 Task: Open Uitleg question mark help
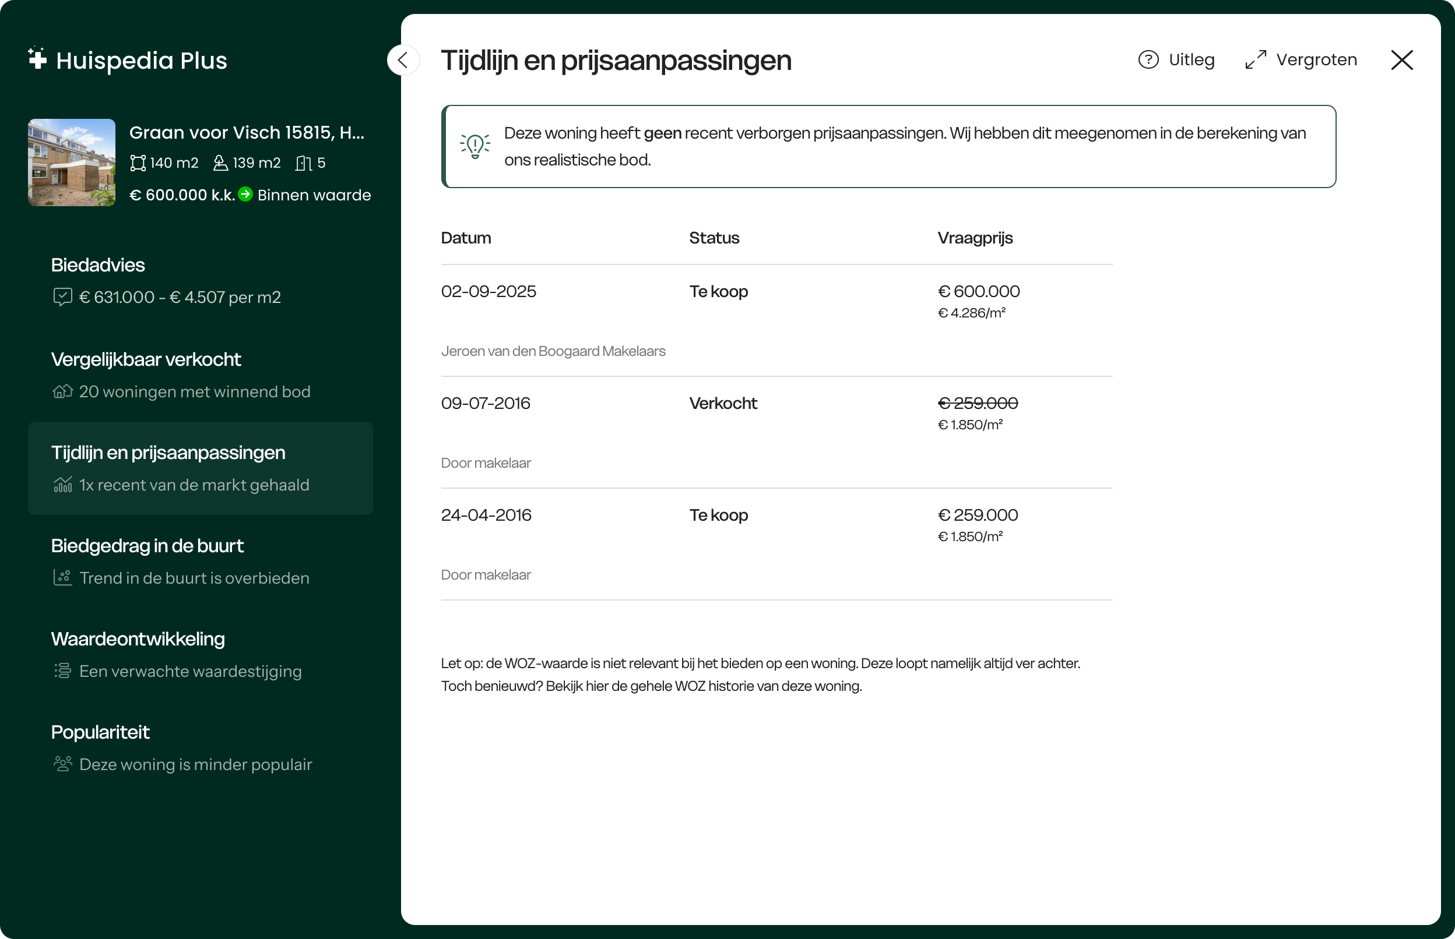coord(1148,60)
